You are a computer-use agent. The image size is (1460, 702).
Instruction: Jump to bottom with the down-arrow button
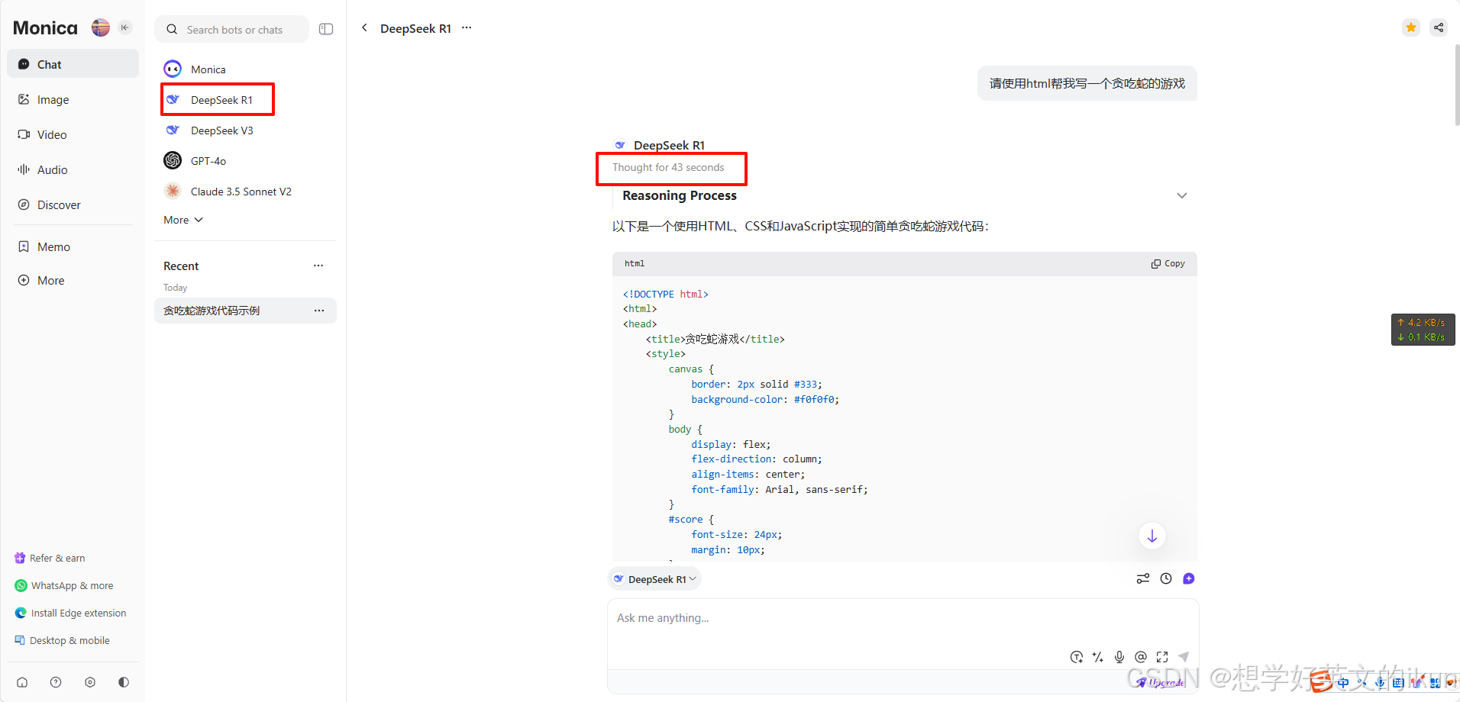tap(1152, 536)
